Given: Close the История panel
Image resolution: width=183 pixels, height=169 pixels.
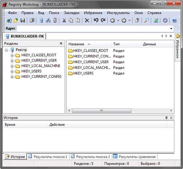Looking at the screenshot, I should point(171,118).
